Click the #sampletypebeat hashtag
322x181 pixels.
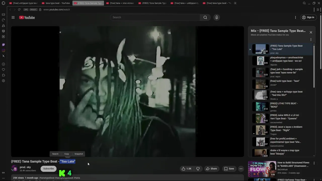[x=64, y=178]
